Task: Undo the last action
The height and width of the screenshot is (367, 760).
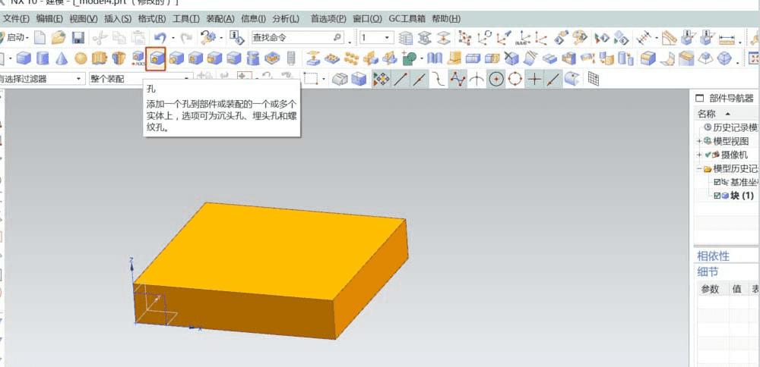Action: pyautogui.click(x=160, y=37)
